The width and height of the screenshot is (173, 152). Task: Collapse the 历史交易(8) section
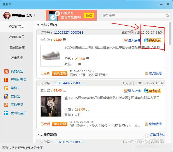click(38, 134)
